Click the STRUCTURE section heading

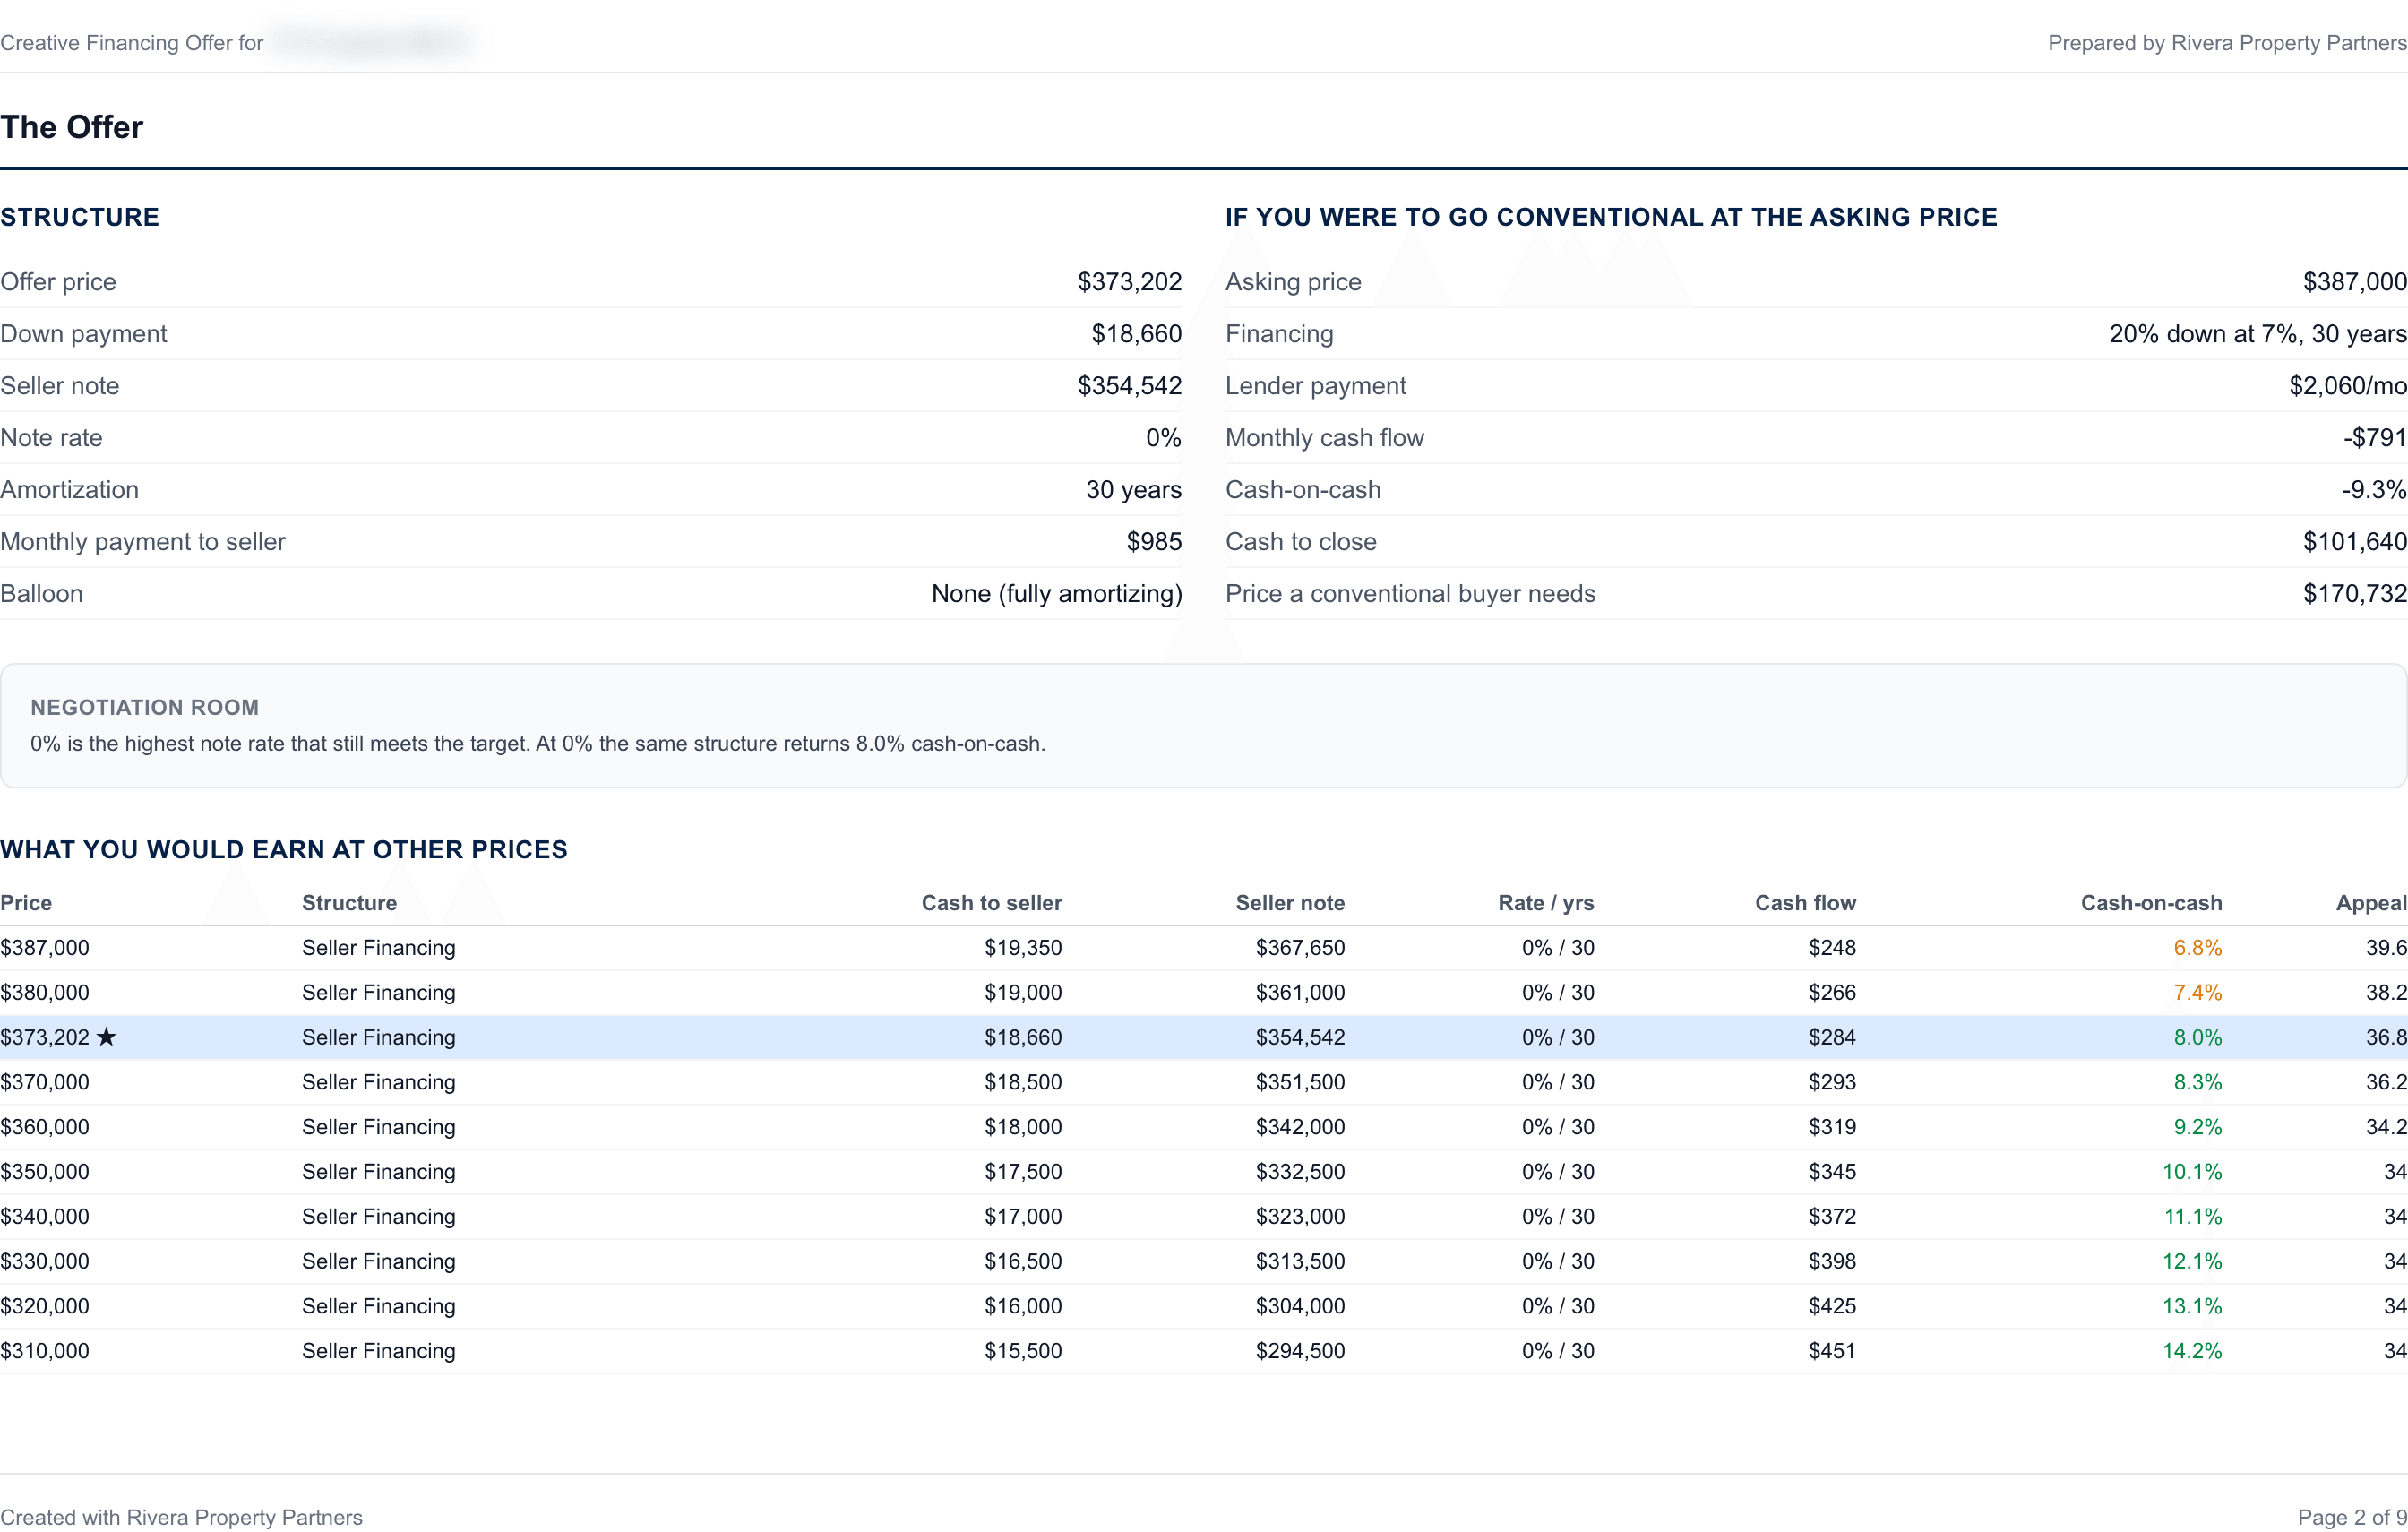80,217
